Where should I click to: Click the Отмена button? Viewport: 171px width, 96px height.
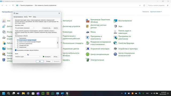[48, 61]
